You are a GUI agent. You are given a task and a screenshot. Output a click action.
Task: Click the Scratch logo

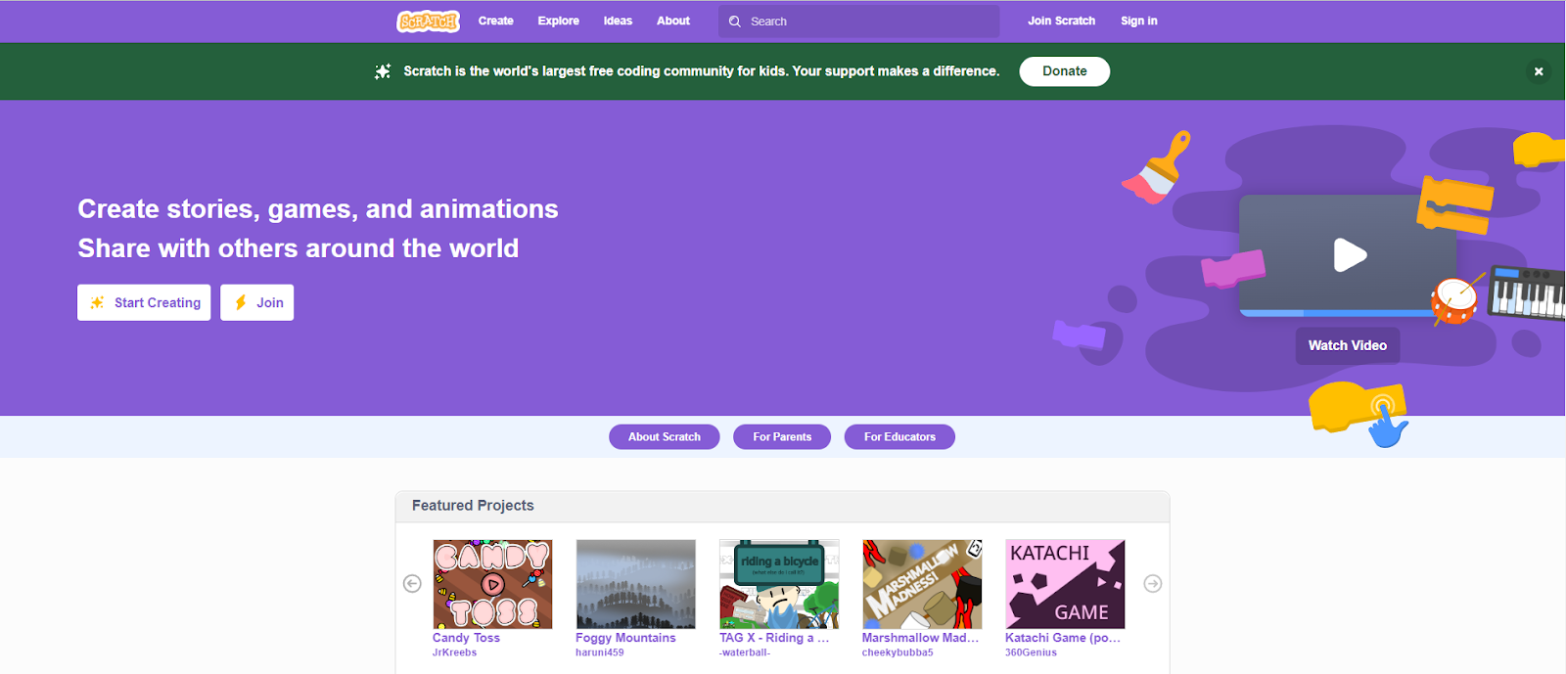click(428, 21)
